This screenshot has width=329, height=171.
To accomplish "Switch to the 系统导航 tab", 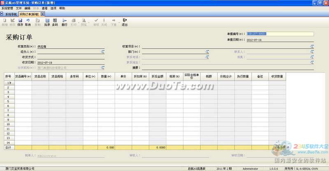I will [x=11, y=14].
